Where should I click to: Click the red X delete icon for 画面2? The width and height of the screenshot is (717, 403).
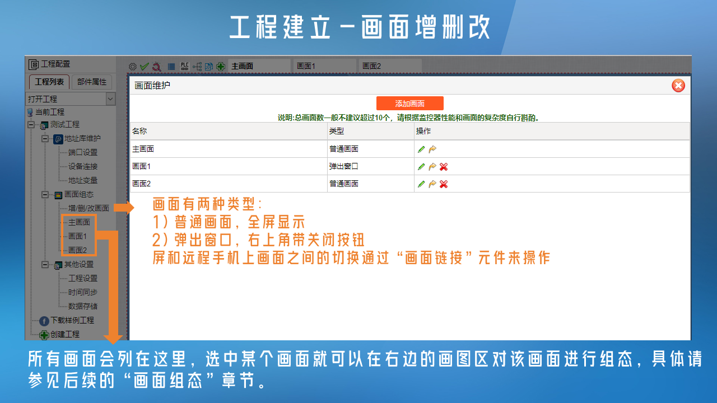(444, 184)
